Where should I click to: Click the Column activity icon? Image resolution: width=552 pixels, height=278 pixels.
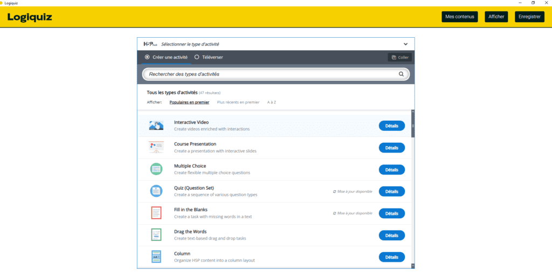click(156, 256)
